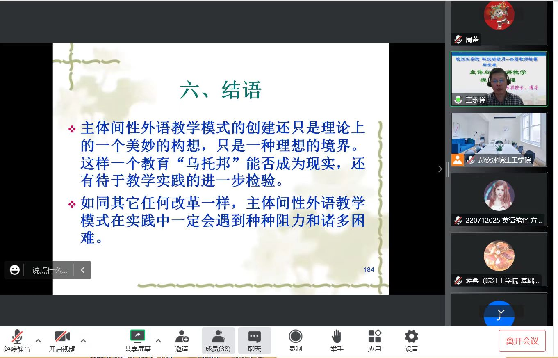Expand video options arrow beside 开启视频
The width and height of the screenshot is (558, 358).
(83, 340)
